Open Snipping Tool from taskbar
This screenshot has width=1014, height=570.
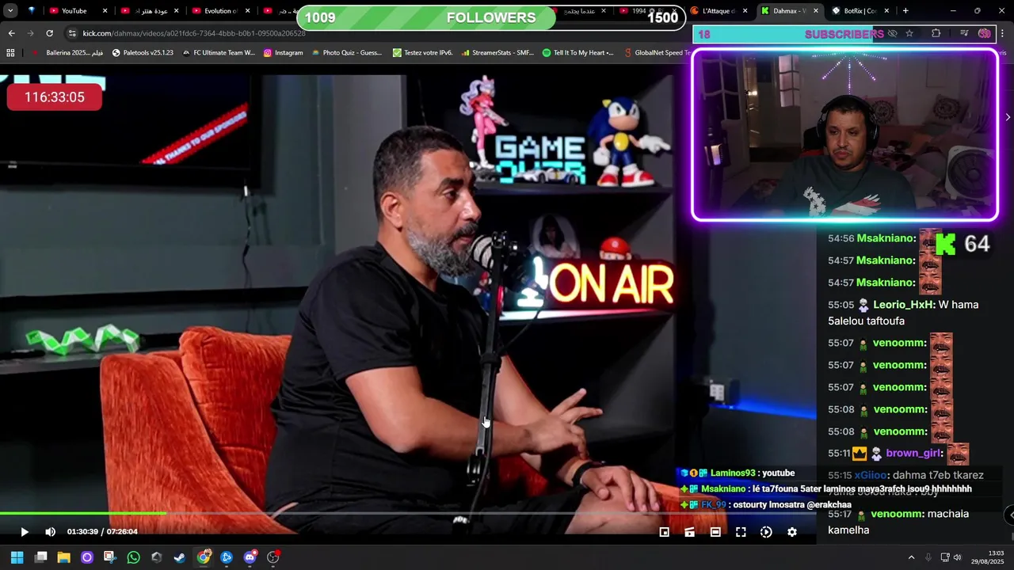[x=109, y=557]
